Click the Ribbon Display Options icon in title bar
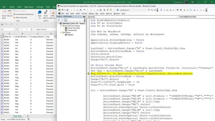 [192, 2]
